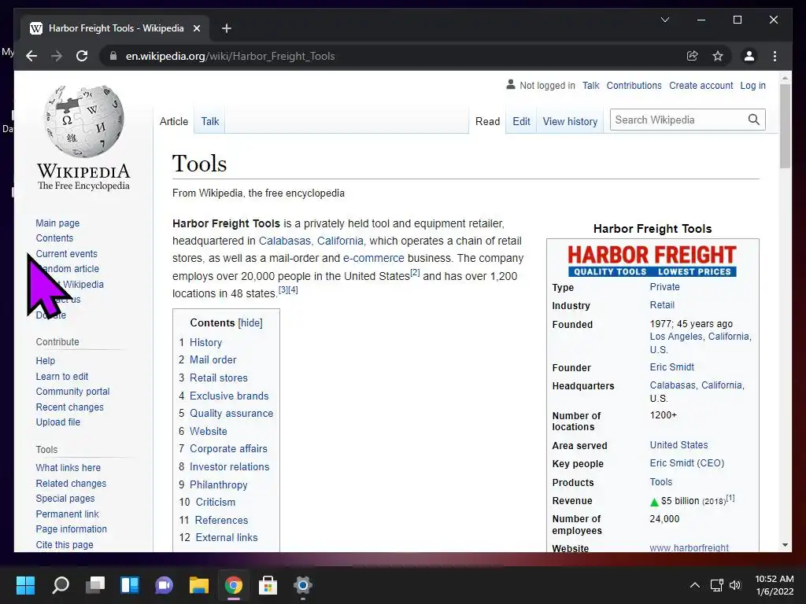Click the address bar URL
Image resolution: width=806 pixels, height=604 pixels.
[x=231, y=56]
